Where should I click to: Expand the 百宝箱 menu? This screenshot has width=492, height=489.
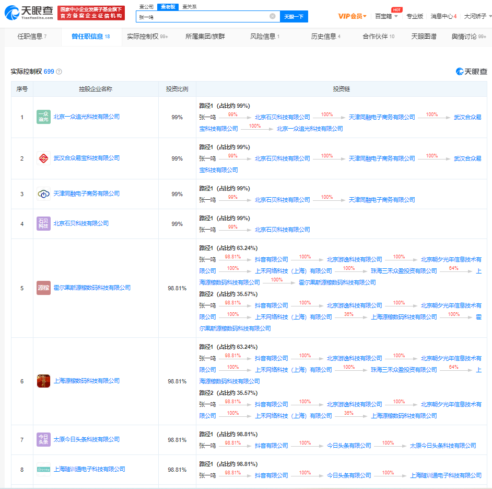pyautogui.click(x=386, y=16)
